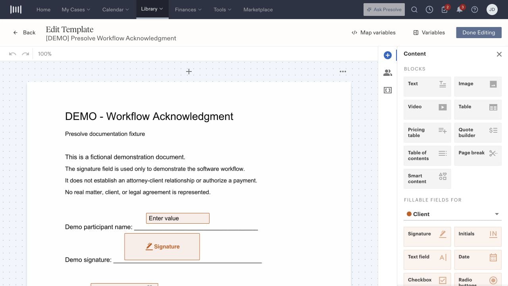Select the Signature fillable field
The width and height of the screenshot is (508, 286).
pos(427,237)
